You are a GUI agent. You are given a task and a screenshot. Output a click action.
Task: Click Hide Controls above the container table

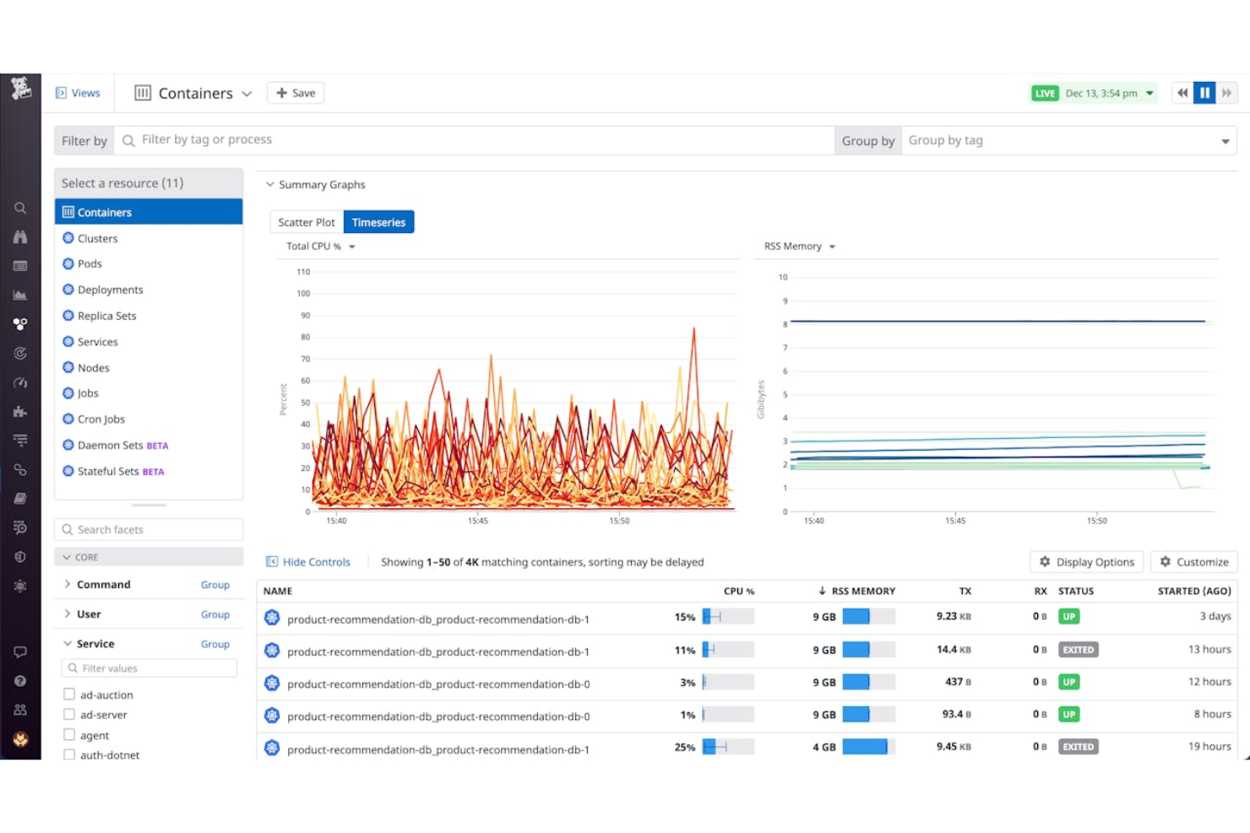[309, 561]
